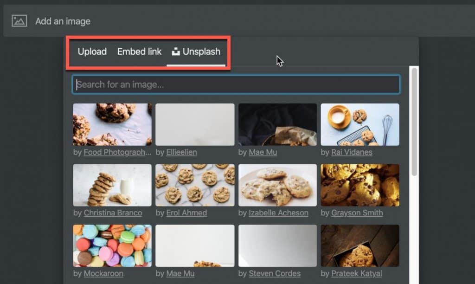Visit Erol Ahmed author link

[x=186, y=213]
